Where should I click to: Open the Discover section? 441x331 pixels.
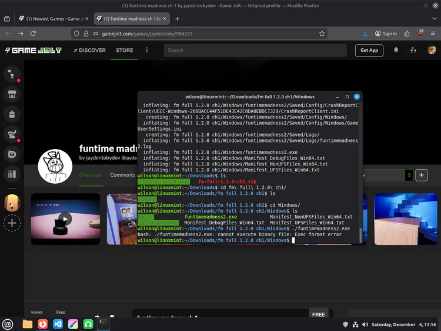[89, 50]
